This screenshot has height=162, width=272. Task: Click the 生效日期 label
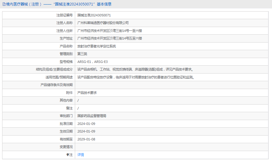tap(66, 131)
